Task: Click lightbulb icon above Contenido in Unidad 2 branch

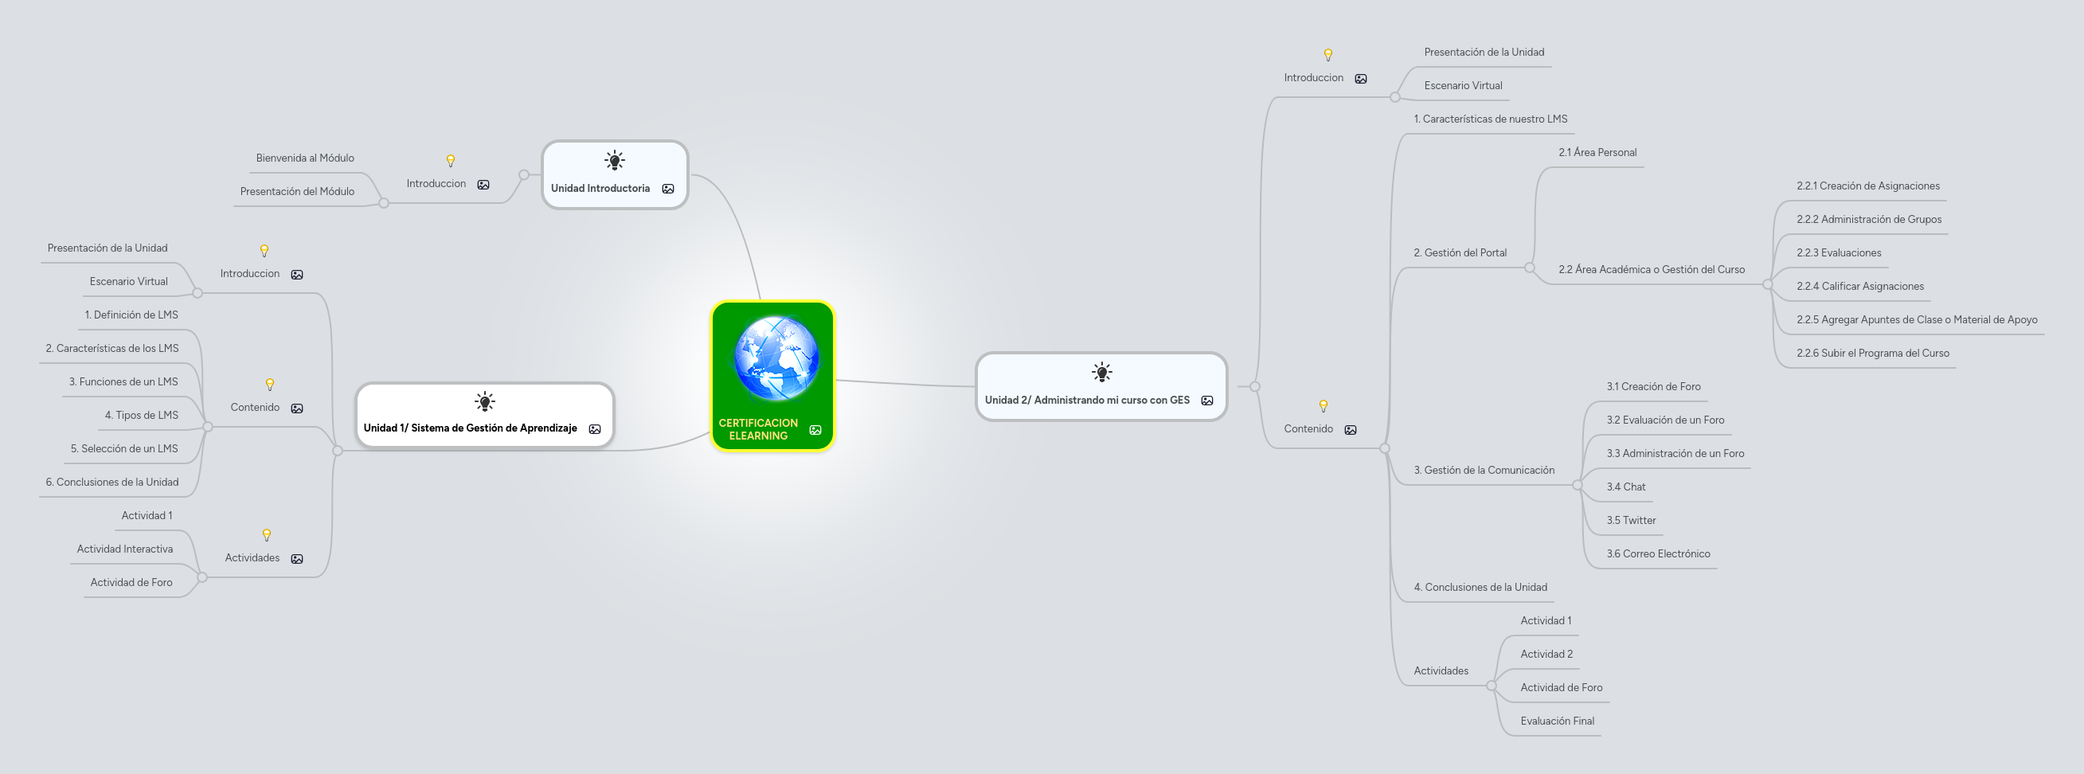Action: pyautogui.click(x=1324, y=406)
